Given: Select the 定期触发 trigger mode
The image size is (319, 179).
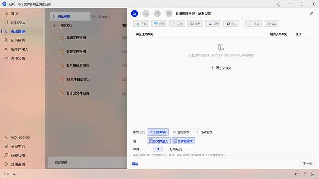Looking at the screenshot, I should click(204, 132).
